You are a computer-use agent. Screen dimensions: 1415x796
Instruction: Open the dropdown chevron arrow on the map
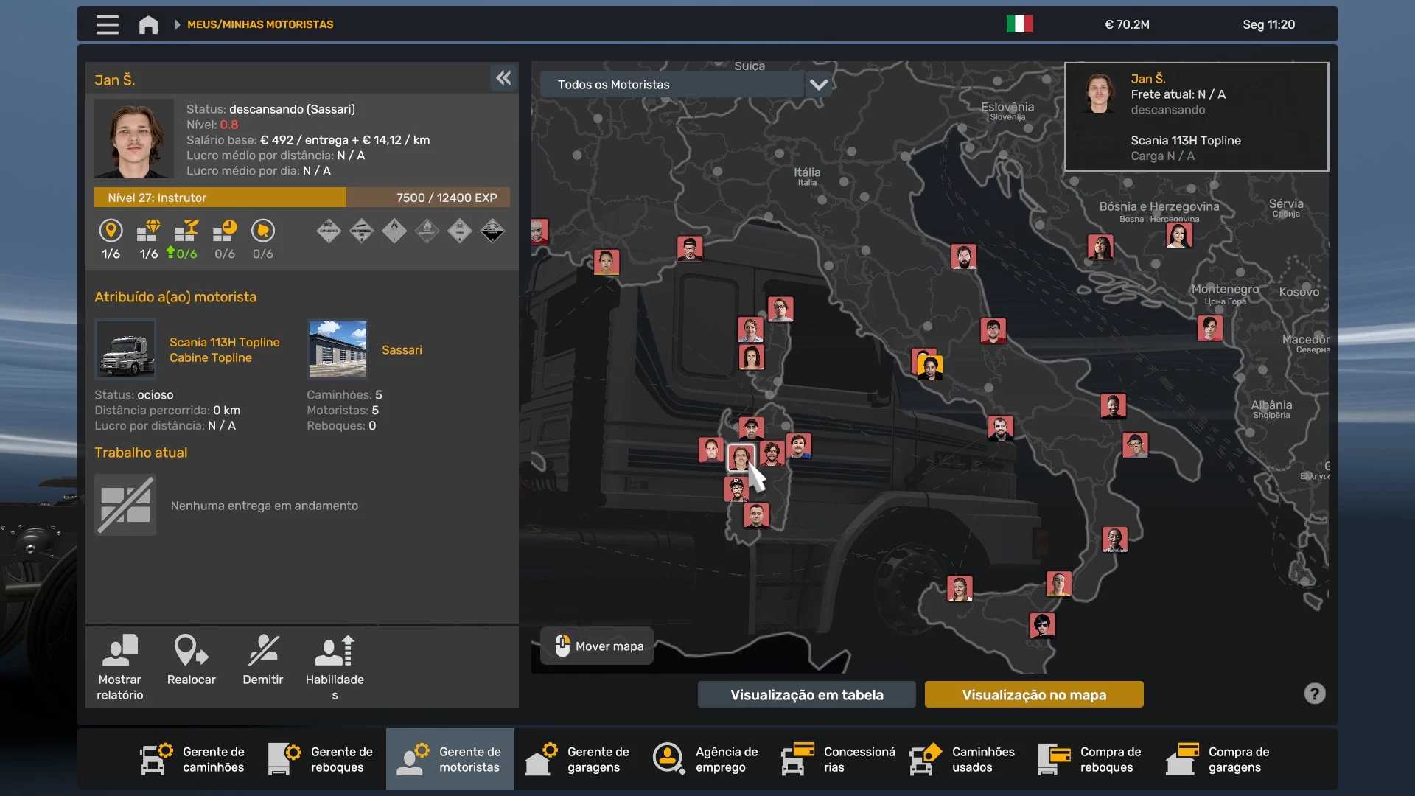(818, 85)
